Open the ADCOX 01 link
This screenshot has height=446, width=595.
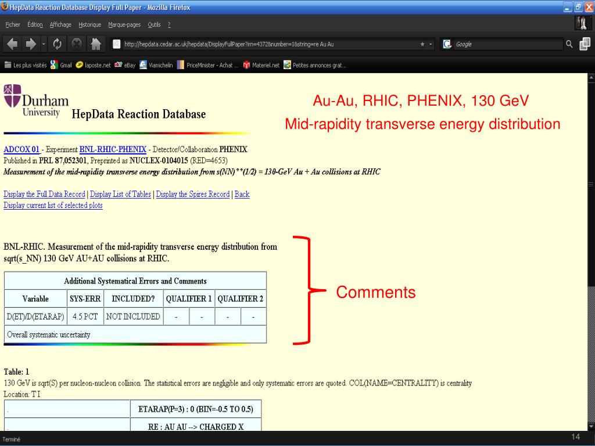(21, 149)
